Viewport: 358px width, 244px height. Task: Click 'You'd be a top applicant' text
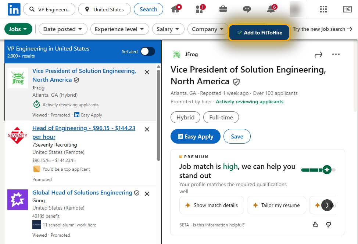point(66,169)
